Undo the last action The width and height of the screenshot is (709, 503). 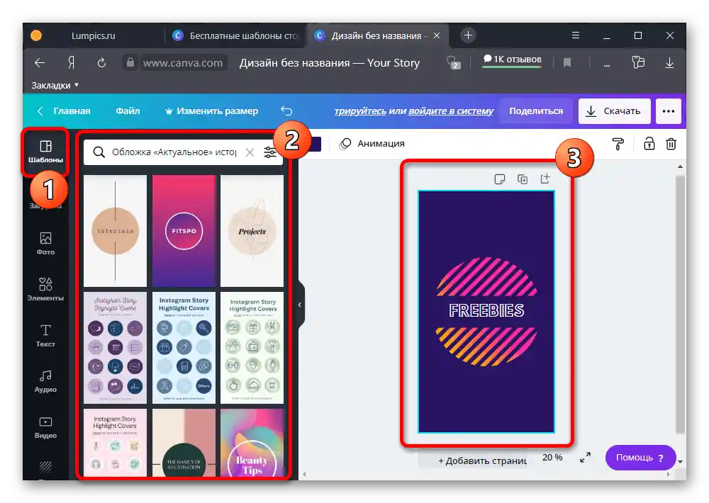click(x=286, y=111)
